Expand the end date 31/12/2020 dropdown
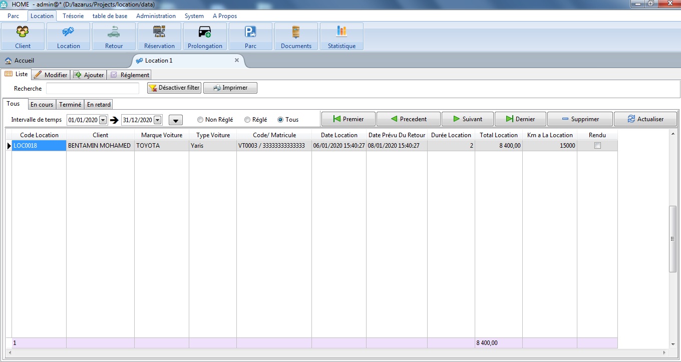Image resolution: width=681 pixels, height=362 pixels. click(158, 120)
